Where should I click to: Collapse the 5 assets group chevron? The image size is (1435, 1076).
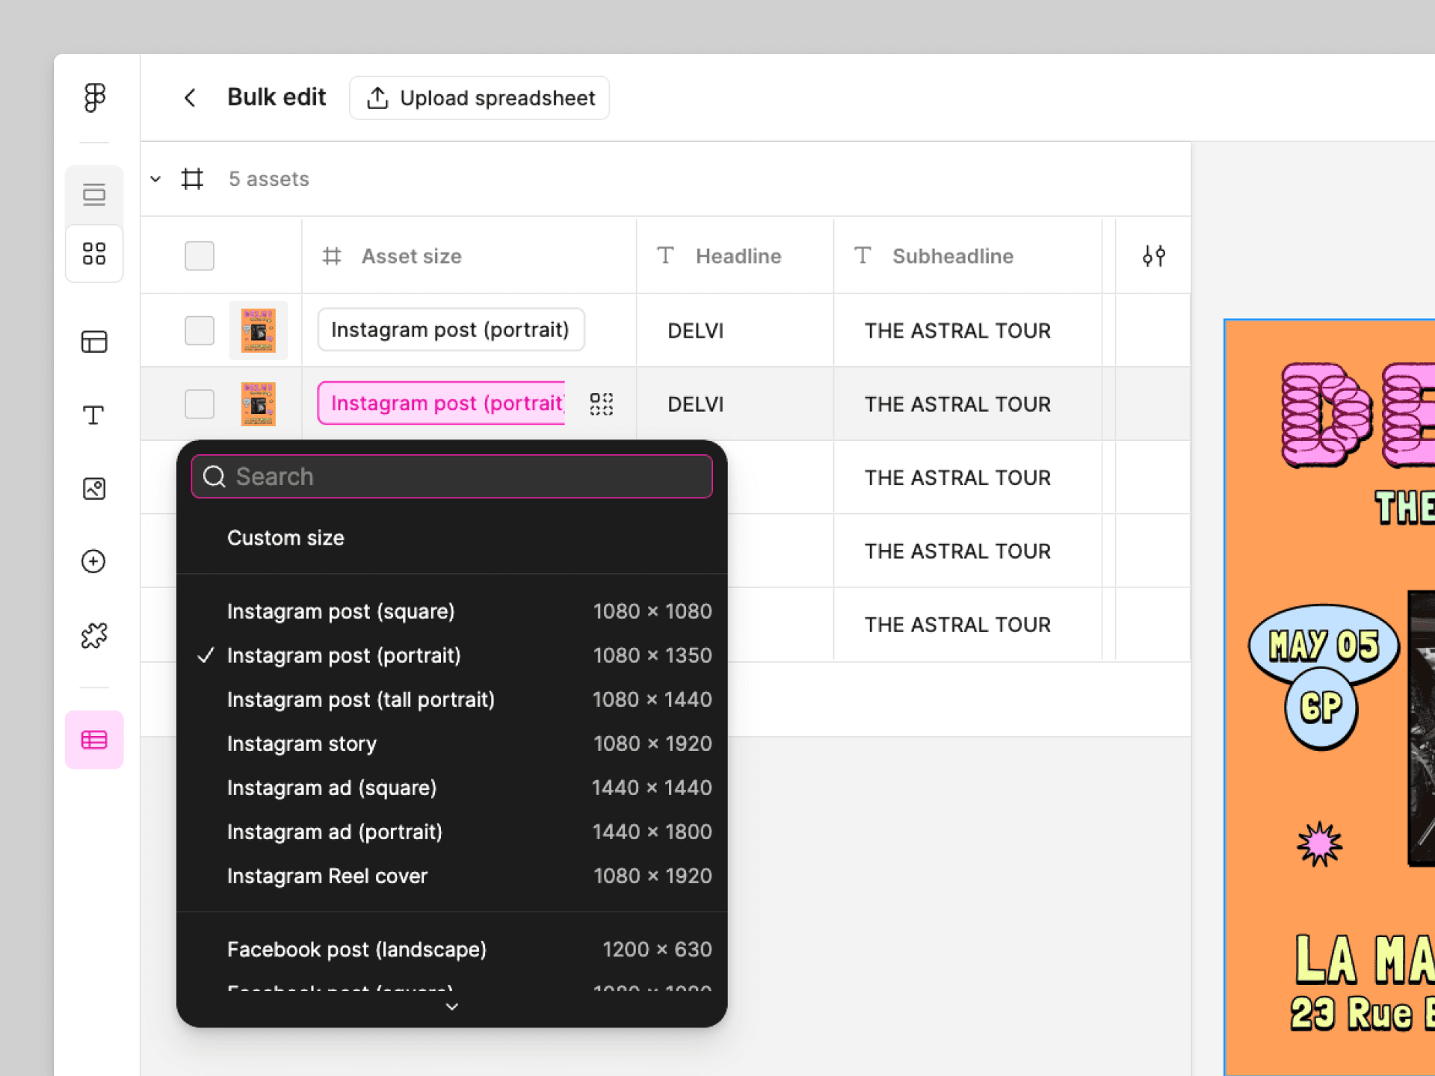[155, 179]
